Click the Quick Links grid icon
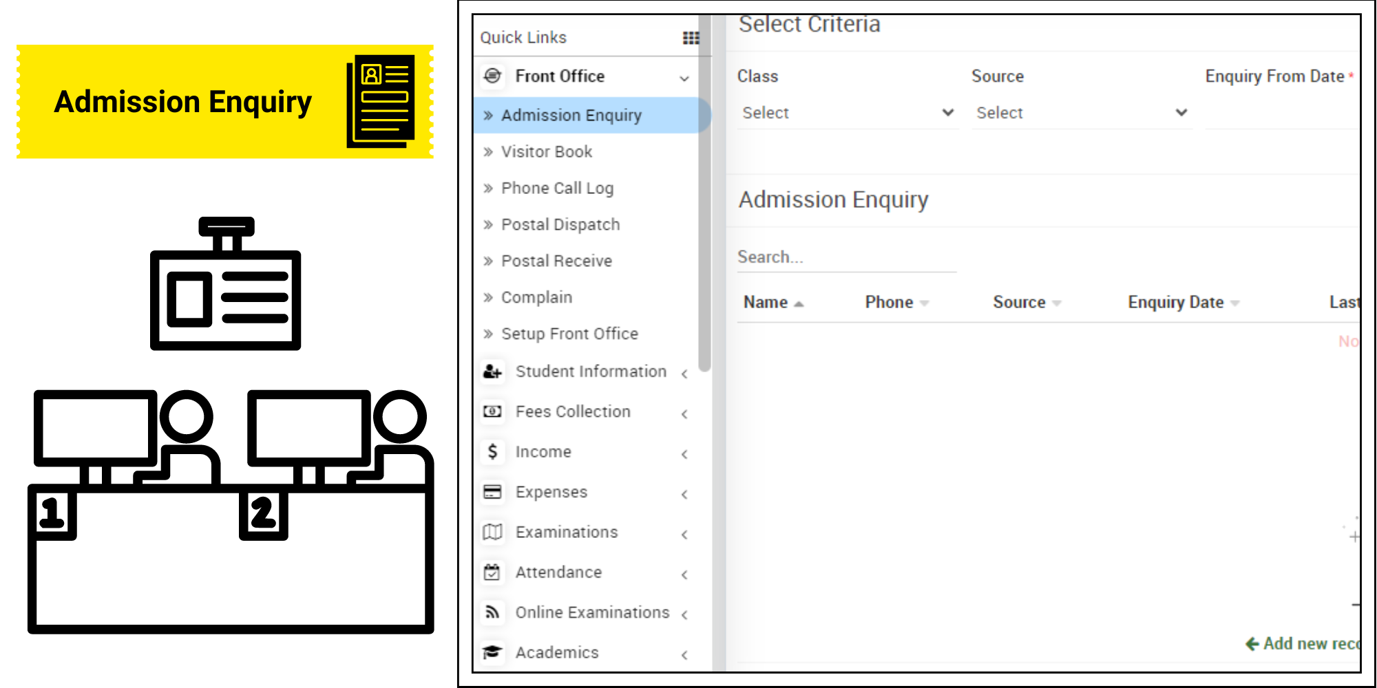This screenshot has height=688, width=1377. pos(691,38)
